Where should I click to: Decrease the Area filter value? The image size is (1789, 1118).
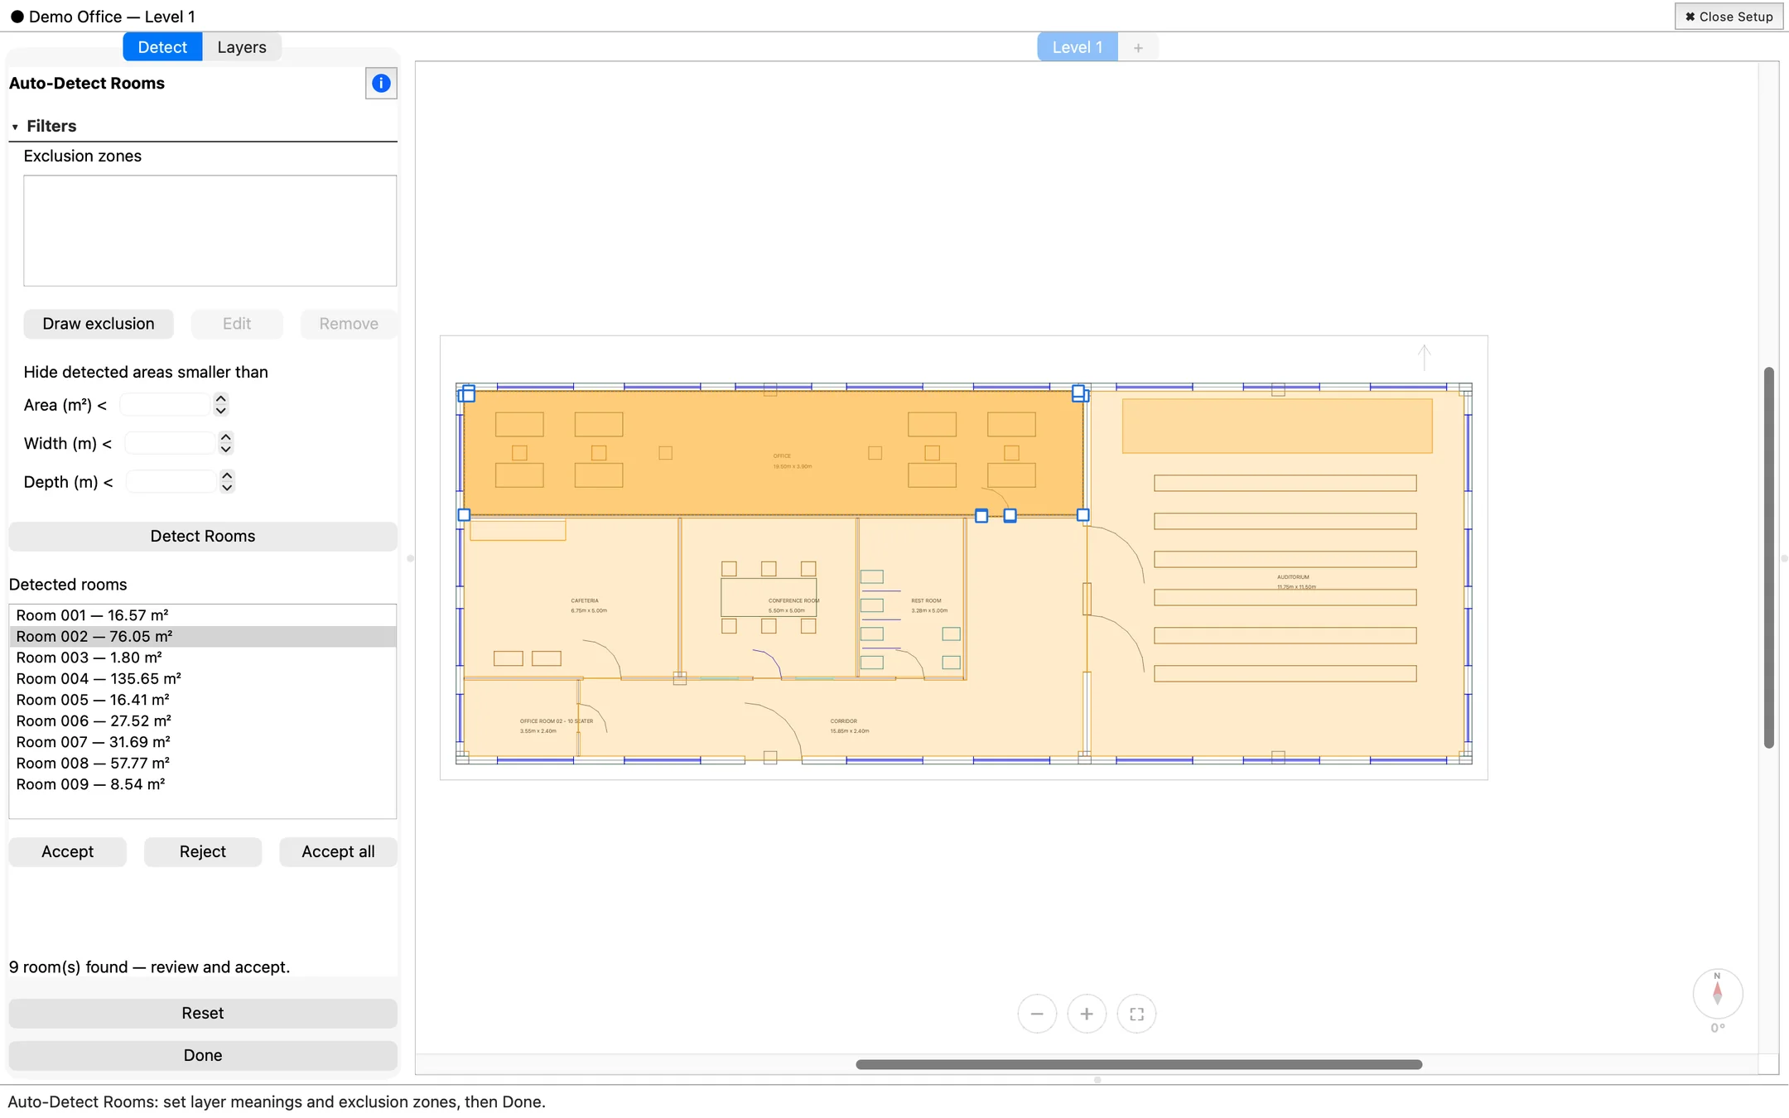coord(221,410)
